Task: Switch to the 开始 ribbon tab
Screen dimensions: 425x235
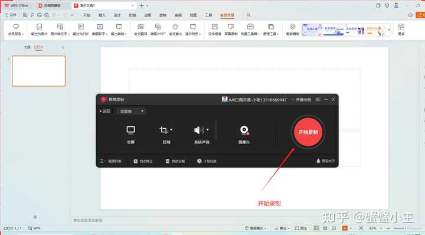Action: pyautogui.click(x=87, y=15)
